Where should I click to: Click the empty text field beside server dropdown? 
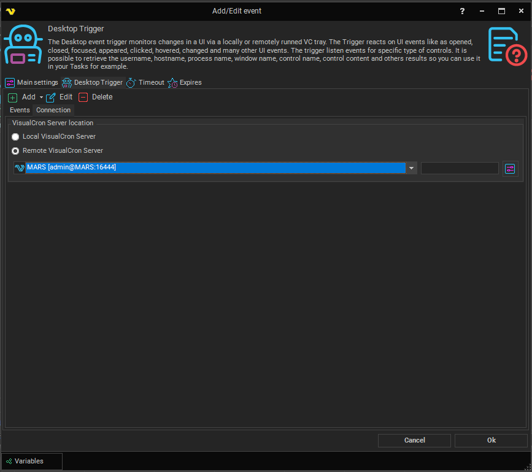tap(460, 168)
